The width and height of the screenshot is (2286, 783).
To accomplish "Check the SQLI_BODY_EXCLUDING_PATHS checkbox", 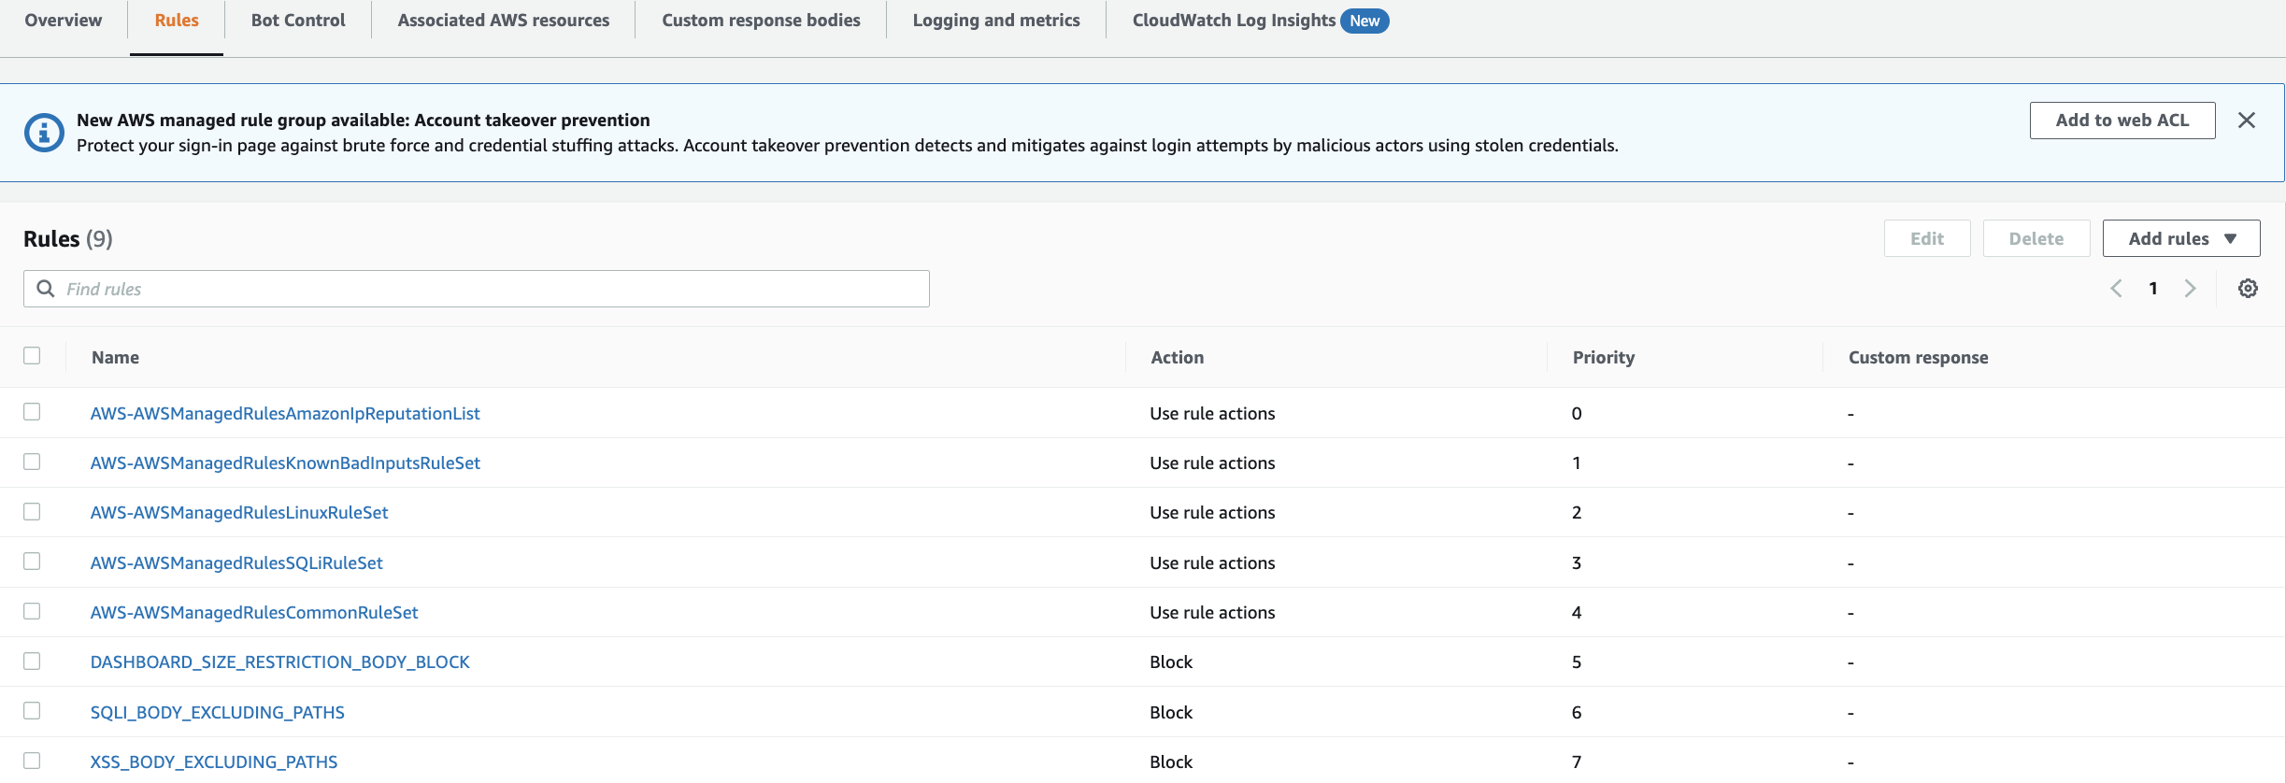I will coord(32,711).
